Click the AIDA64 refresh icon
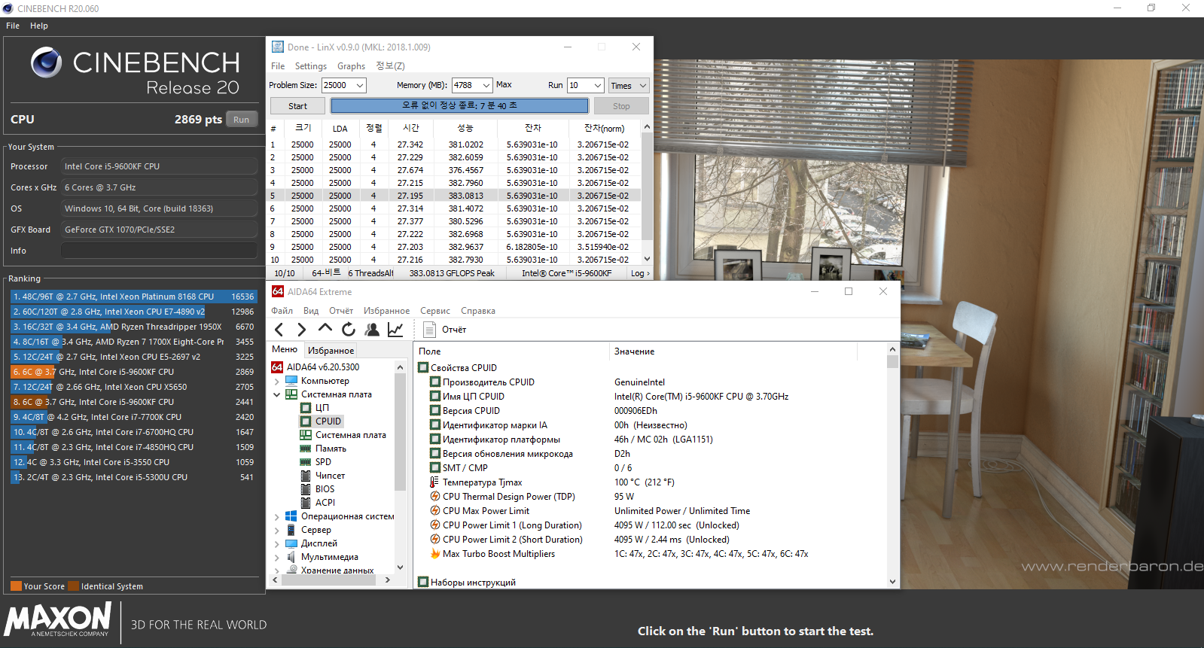The width and height of the screenshot is (1204, 648). 348,330
